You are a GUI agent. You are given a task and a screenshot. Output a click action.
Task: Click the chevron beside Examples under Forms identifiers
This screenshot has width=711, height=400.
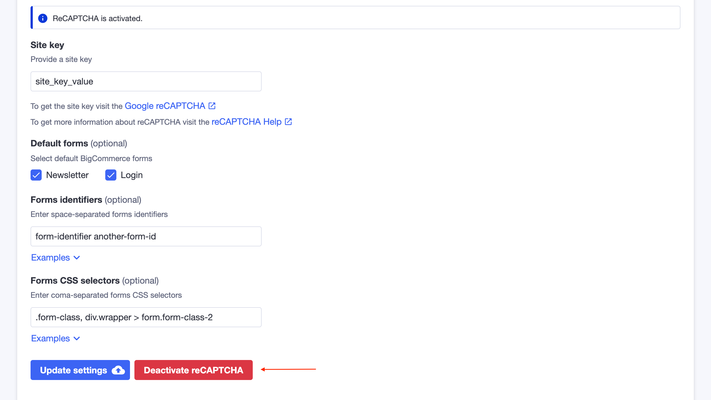[77, 258]
